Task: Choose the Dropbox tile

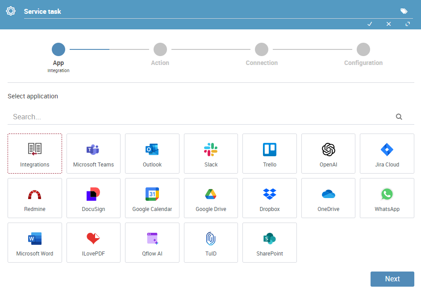Action: pyautogui.click(x=270, y=198)
